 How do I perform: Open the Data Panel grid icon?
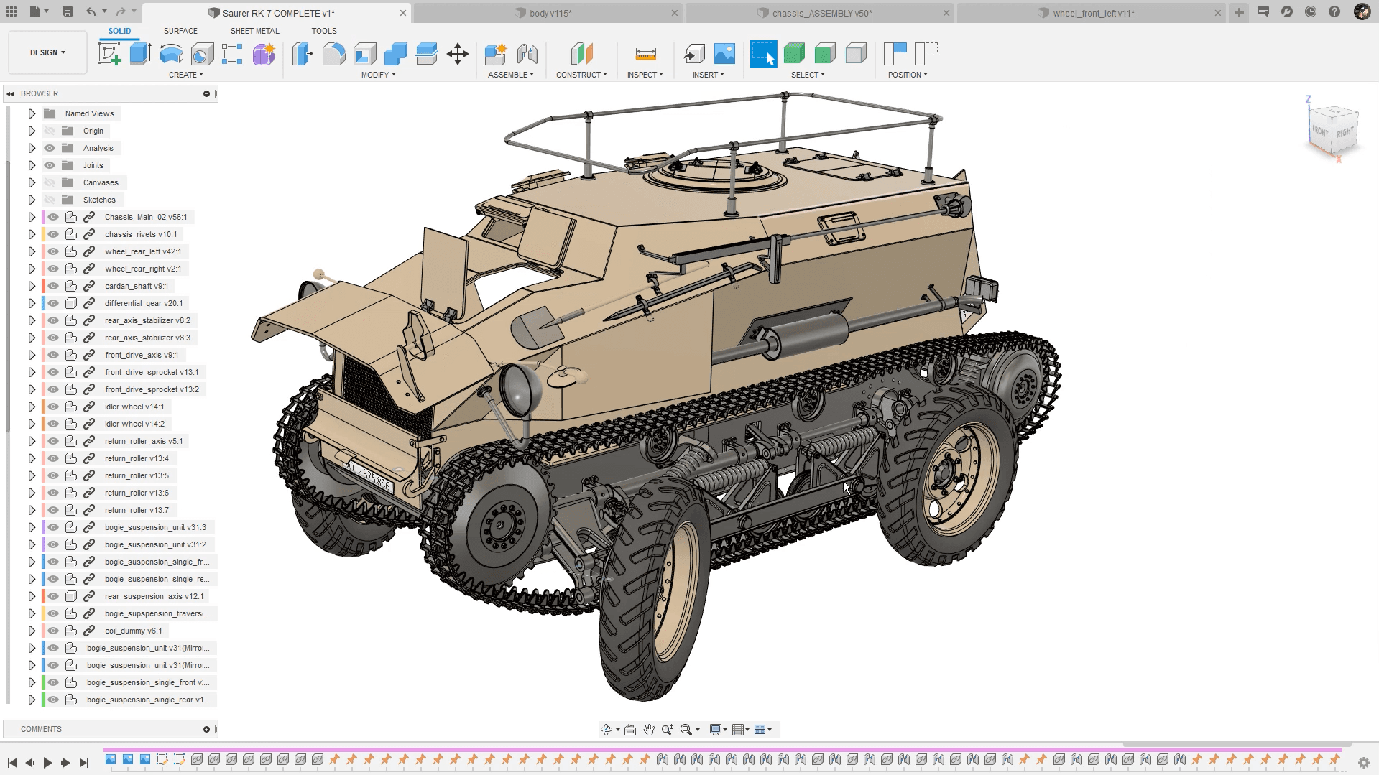click(11, 12)
